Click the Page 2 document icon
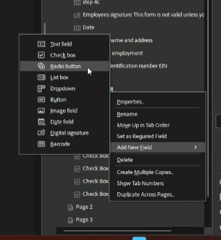 70,208
